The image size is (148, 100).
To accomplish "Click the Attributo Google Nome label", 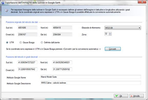I will coord(16,78).
